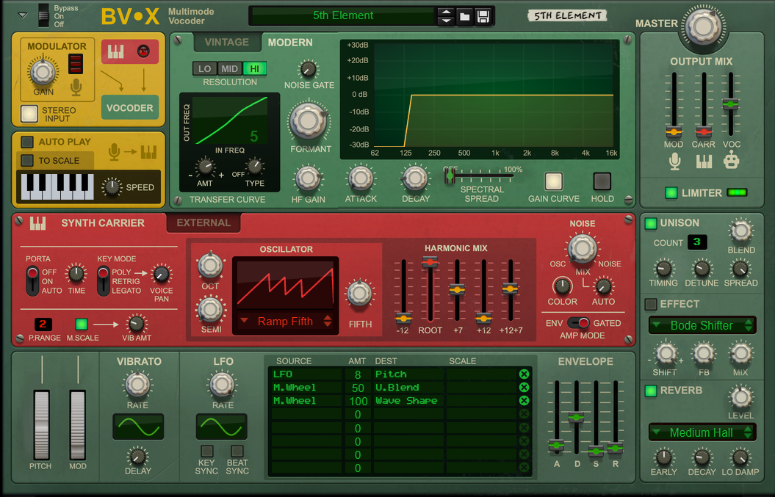The image size is (775, 497).
Task: Click the Porta Off/On/Auto switch
Action: pyautogui.click(x=32, y=280)
